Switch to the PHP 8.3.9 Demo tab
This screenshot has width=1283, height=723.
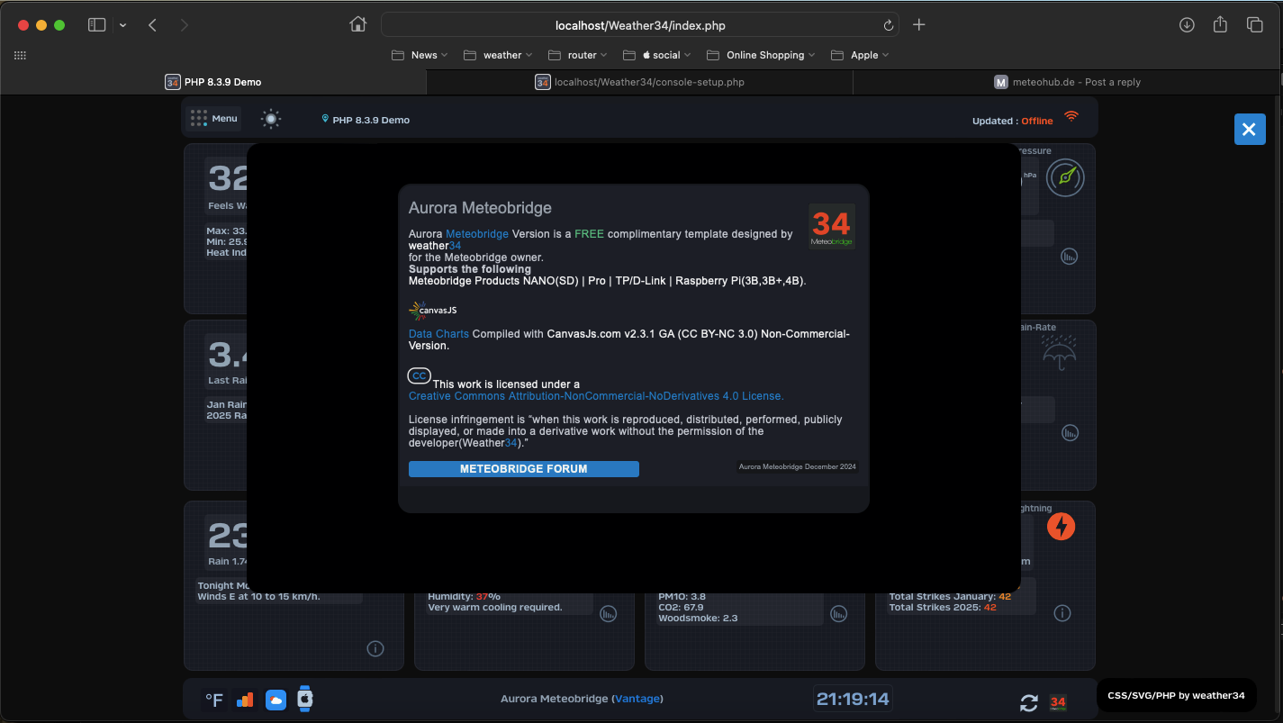point(213,82)
